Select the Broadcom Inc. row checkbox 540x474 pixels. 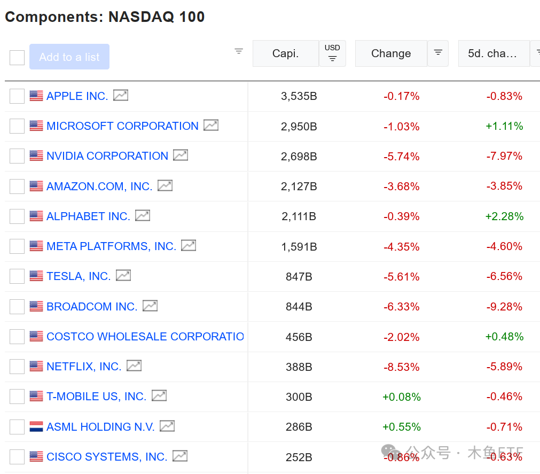17,307
